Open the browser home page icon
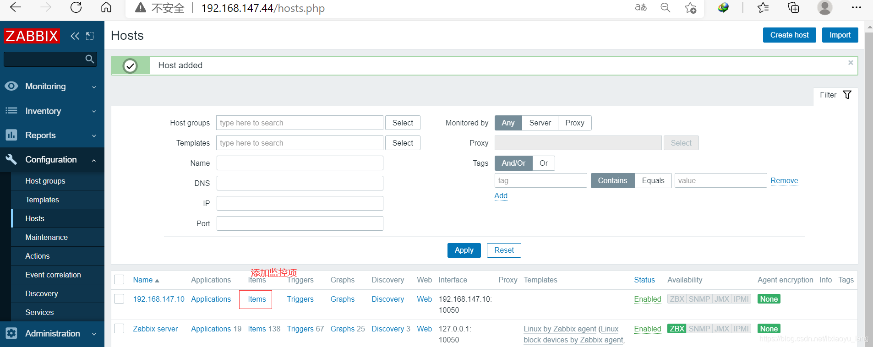Viewport: 873px width, 347px height. click(x=106, y=7)
